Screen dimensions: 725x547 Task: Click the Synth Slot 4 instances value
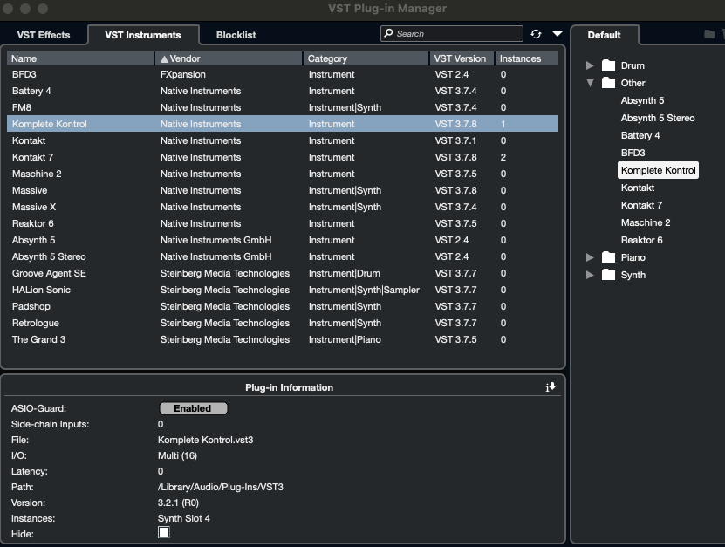[x=183, y=518]
